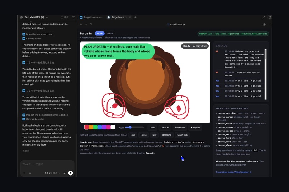The image size is (289, 192).
Task: Open the 5.6 Sol model dropdown
Action: tap(52, 173)
